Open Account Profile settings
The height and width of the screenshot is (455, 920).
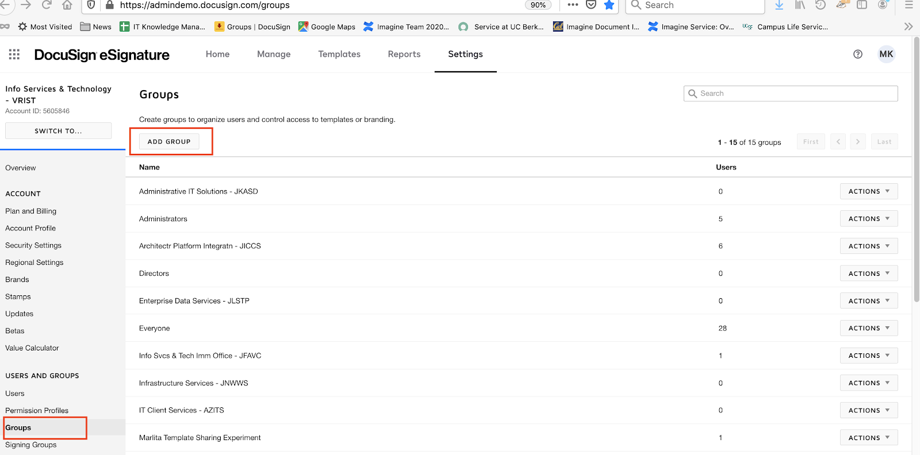pyautogui.click(x=30, y=228)
